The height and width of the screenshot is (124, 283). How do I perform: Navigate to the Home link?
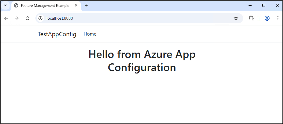pyautogui.click(x=90, y=34)
